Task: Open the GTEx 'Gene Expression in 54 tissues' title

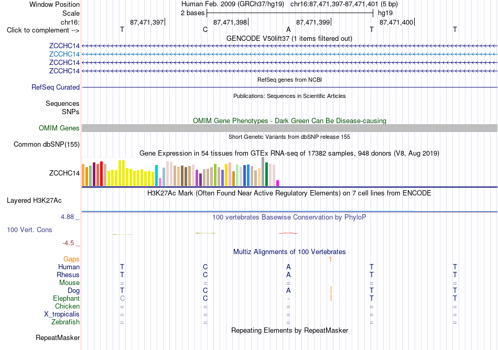Action: [x=289, y=154]
